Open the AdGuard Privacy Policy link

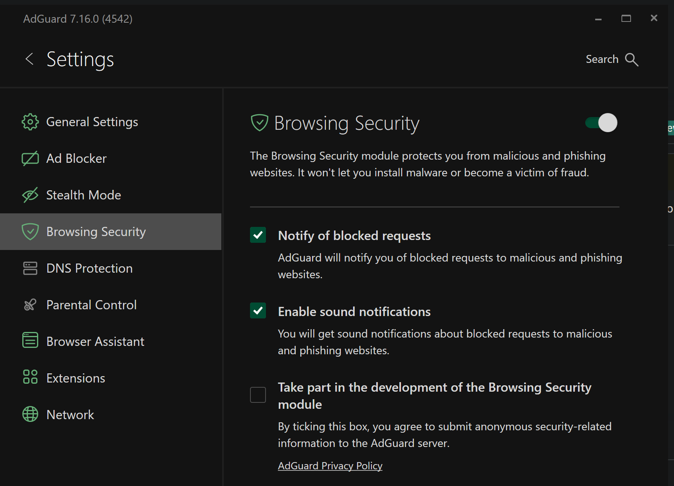point(330,466)
